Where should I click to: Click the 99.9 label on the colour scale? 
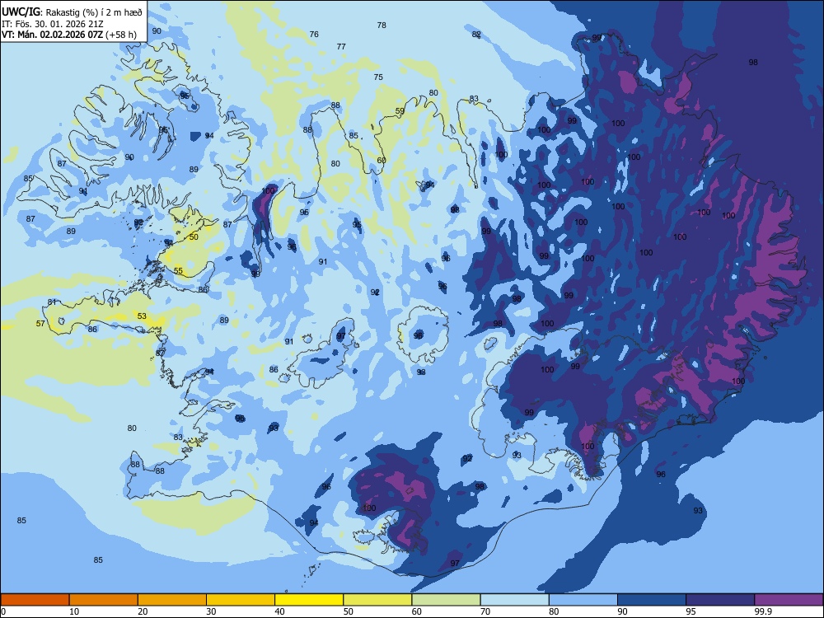[x=763, y=611]
